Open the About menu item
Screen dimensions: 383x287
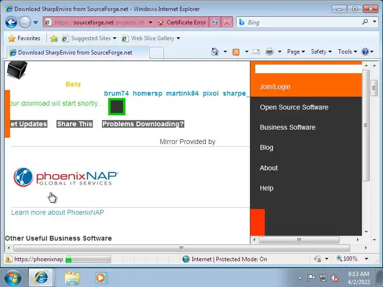(269, 168)
